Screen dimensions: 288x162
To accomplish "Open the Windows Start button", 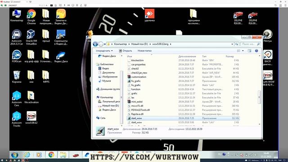I will point(14,155).
